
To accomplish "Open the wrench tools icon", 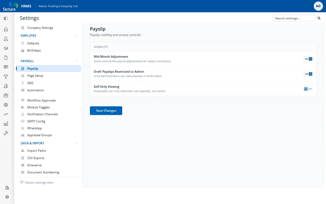I will coord(6,133).
